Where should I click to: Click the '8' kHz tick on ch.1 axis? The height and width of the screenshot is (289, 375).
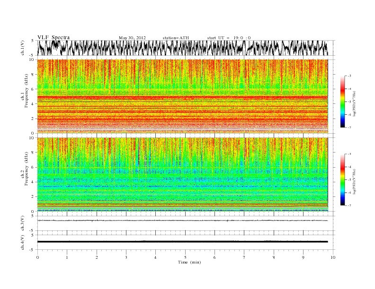33,75
